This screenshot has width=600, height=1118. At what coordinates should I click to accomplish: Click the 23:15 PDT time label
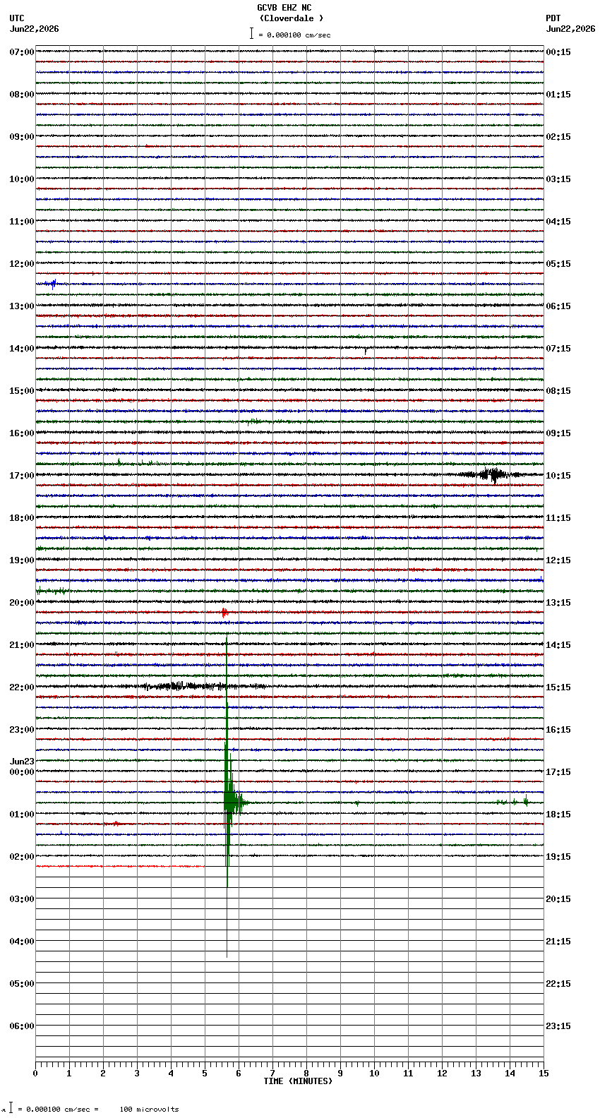(558, 1026)
